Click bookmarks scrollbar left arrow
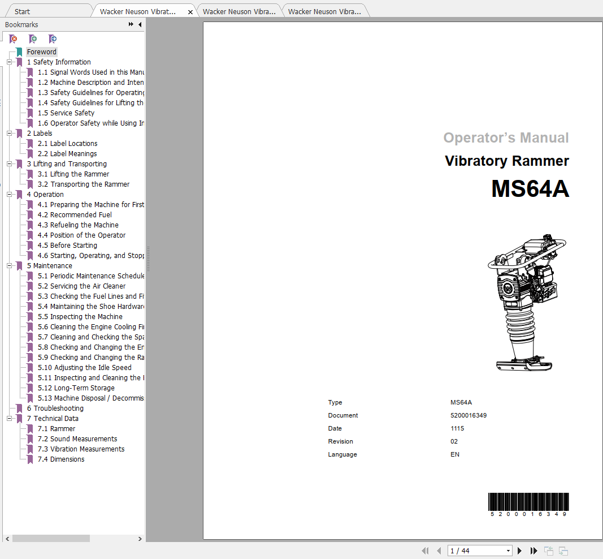 click(7, 539)
